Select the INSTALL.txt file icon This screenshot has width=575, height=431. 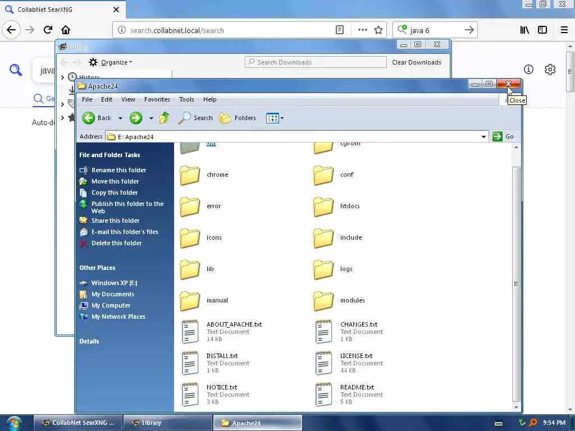pyautogui.click(x=190, y=363)
